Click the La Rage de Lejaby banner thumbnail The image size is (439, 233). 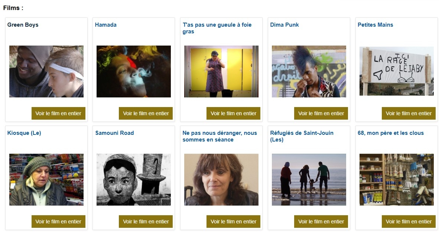pos(396,71)
